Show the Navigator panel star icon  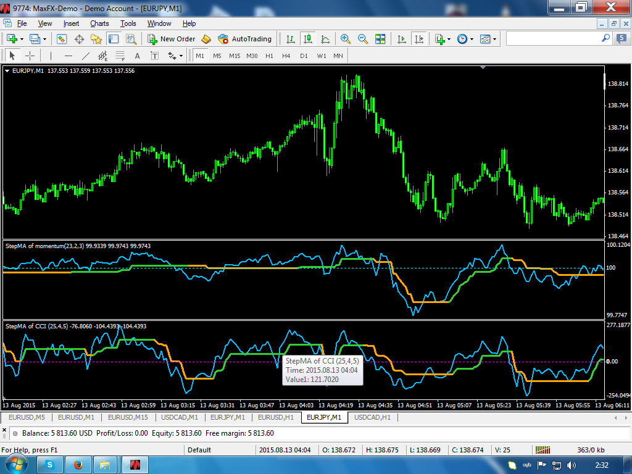click(x=96, y=39)
